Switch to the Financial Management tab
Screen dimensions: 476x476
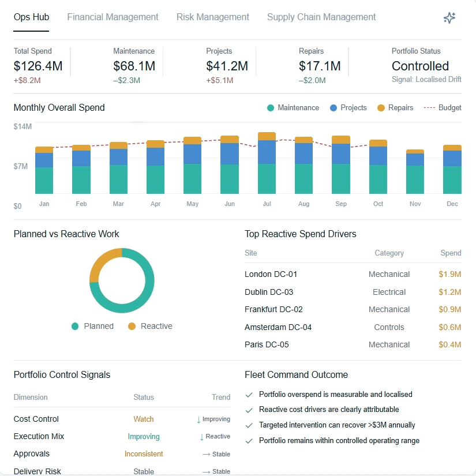tap(113, 17)
